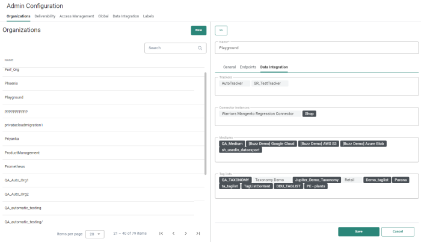
Task: Advance to the next page of organizations
Action: click(186, 233)
